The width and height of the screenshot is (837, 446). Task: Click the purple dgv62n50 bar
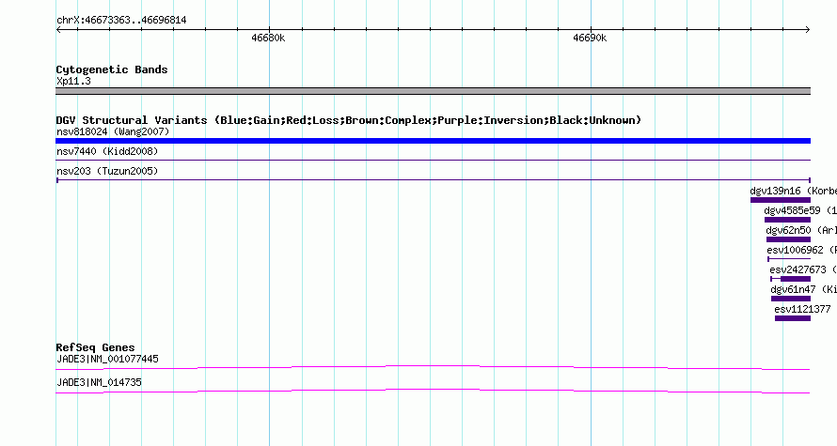pos(788,239)
